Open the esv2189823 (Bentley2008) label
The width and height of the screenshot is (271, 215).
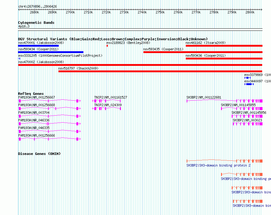(x=128, y=43)
